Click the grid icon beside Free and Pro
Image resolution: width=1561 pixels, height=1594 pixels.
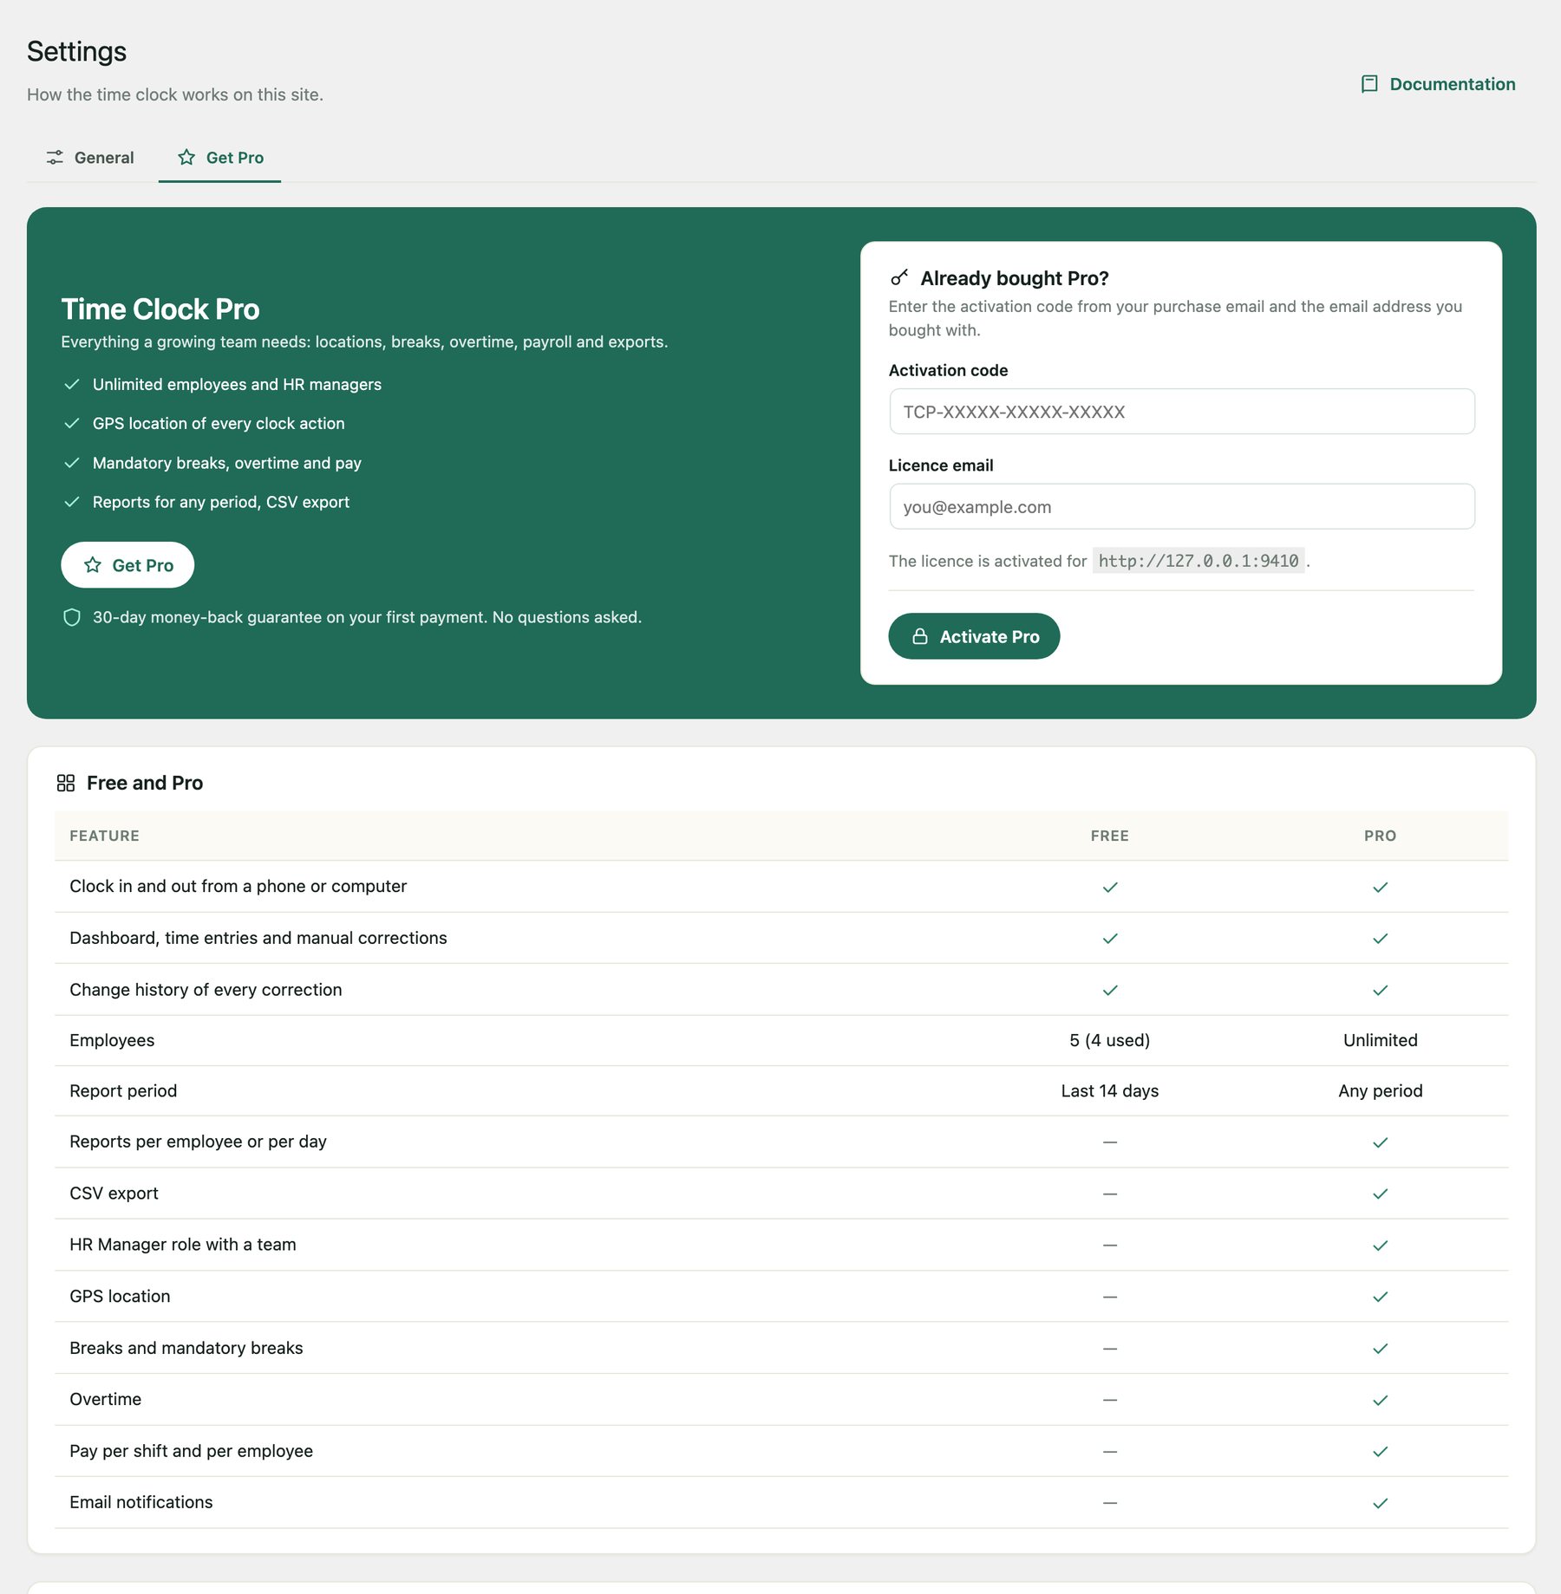point(66,783)
